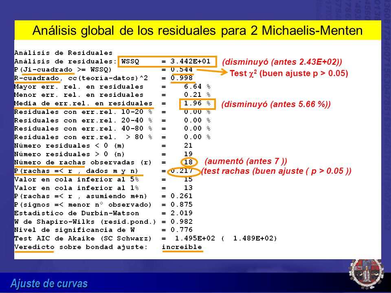
Task: Click the 'Test AIC de Akaike (SC Schwarz)' label
Action: 83,238
